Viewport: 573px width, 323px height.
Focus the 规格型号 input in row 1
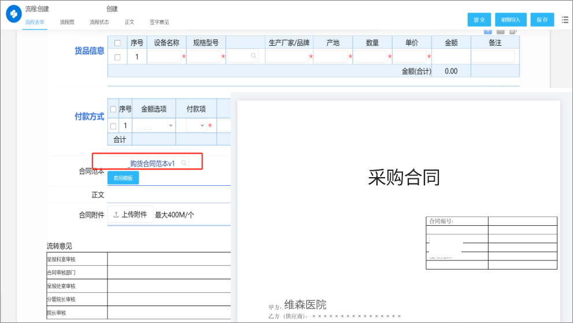[204, 56]
